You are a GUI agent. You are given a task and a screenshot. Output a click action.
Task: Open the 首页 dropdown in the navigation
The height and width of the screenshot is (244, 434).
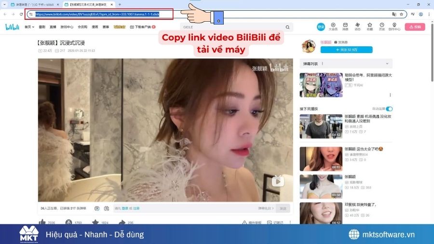pyautogui.click(x=29, y=27)
